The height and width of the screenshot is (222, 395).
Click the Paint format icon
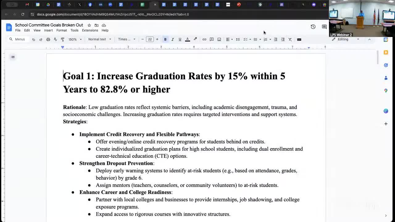tap(63, 39)
